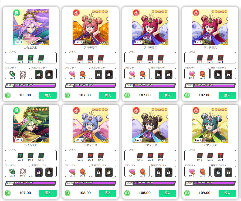Open the green-haired カミムスビ character thumbnail
The image size is (241, 201).
pyautogui.click(x=31, y=125)
